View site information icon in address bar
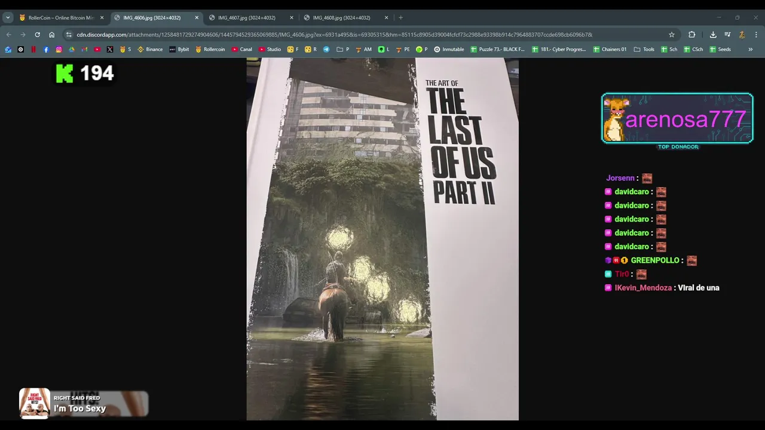 pyautogui.click(x=69, y=35)
